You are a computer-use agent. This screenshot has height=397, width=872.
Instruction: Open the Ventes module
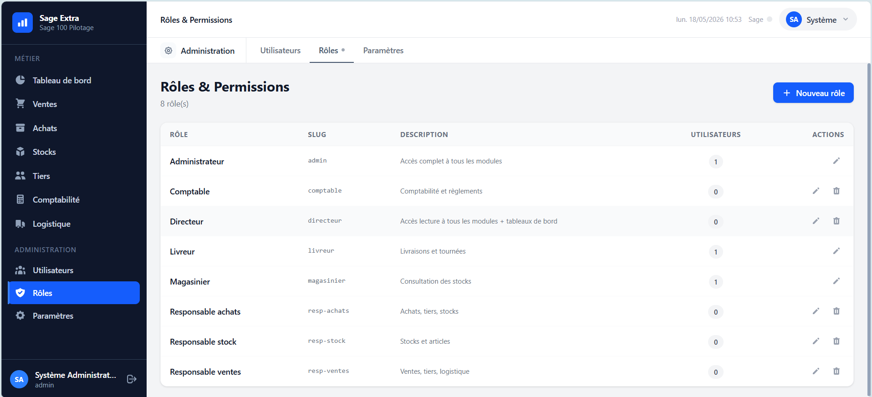74,104
